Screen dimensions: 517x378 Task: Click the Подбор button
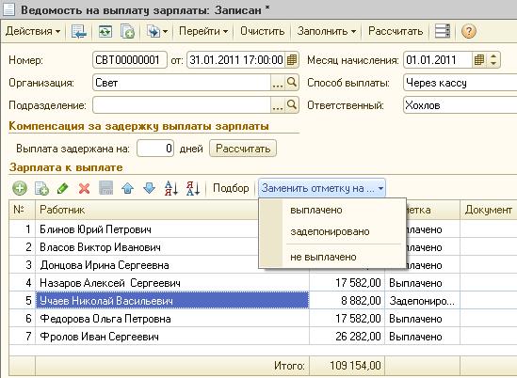231,188
